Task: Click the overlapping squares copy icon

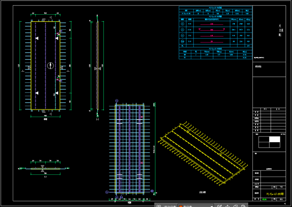Action: [235, 206]
